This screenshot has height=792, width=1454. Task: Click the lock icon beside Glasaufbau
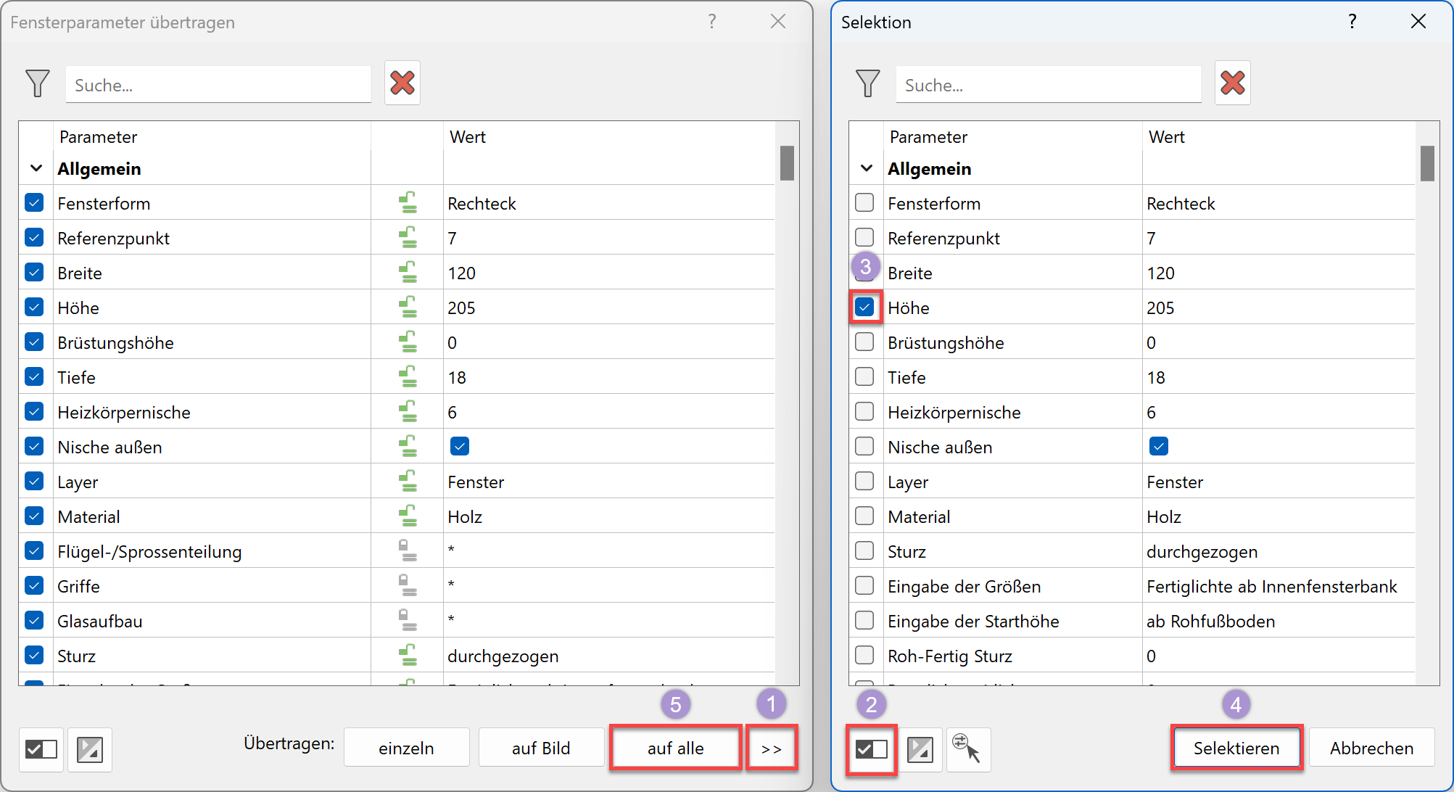pyautogui.click(x=407, y=620)
